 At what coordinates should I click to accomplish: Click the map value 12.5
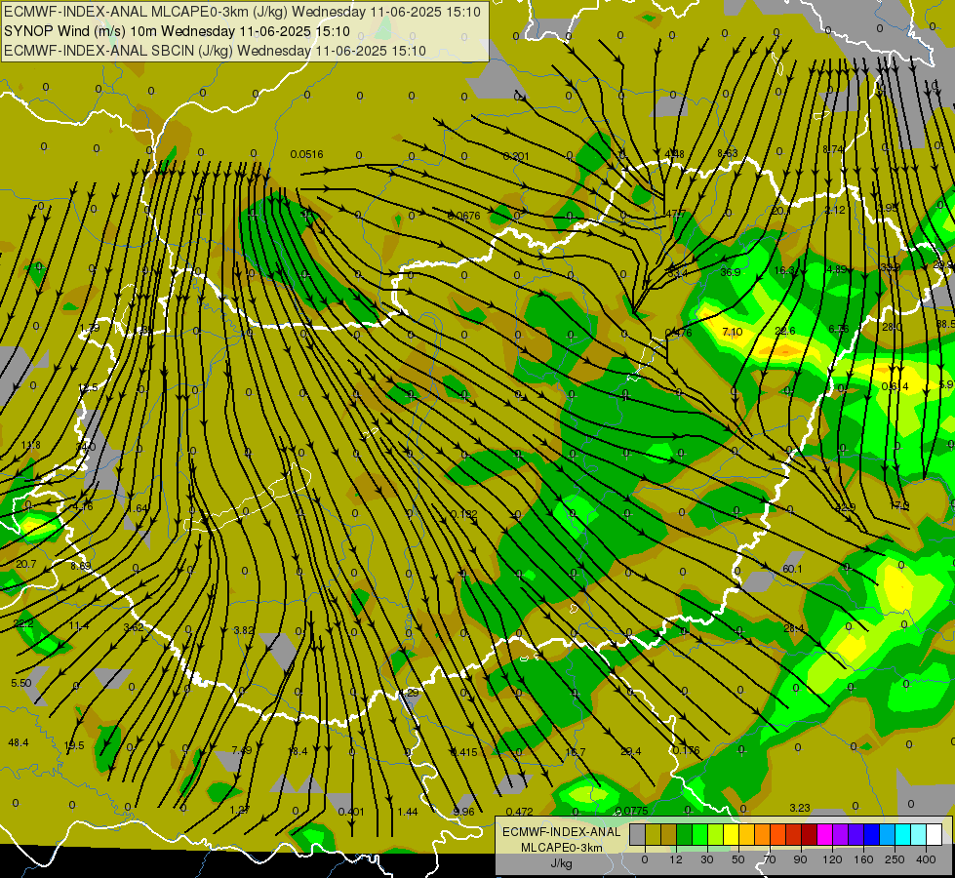pos(88,388)
